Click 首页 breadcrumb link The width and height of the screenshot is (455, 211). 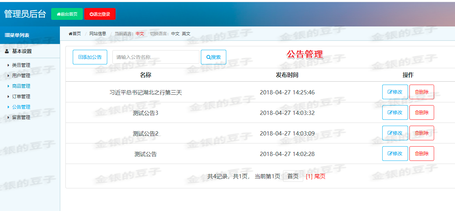[x=75, y=34]
